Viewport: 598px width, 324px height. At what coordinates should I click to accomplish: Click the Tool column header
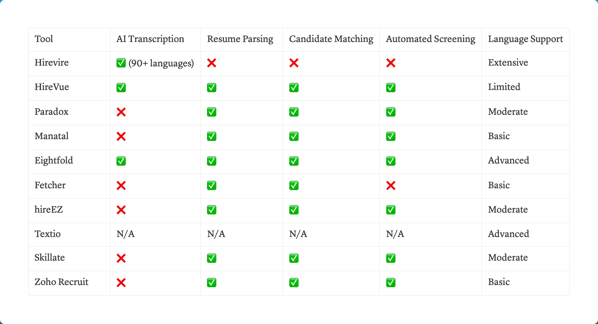pyautogui.click(x=44, y=39)
